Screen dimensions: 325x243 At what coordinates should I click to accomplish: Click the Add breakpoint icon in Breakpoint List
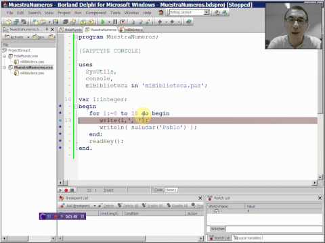pos(62,206)
